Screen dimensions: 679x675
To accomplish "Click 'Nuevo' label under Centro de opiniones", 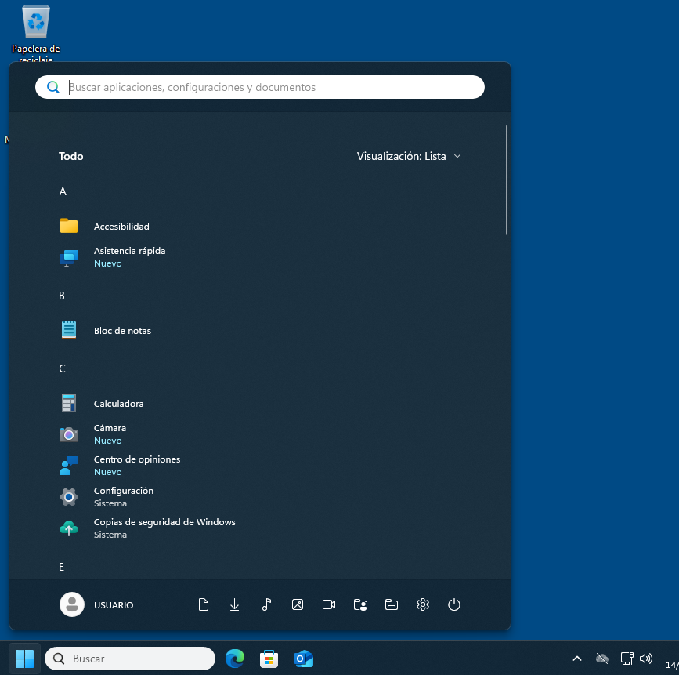I will [108, 472].
